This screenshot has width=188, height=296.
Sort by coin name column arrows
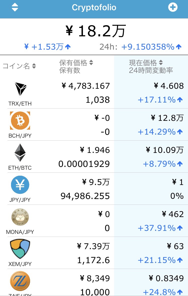[x=34, y=66]
